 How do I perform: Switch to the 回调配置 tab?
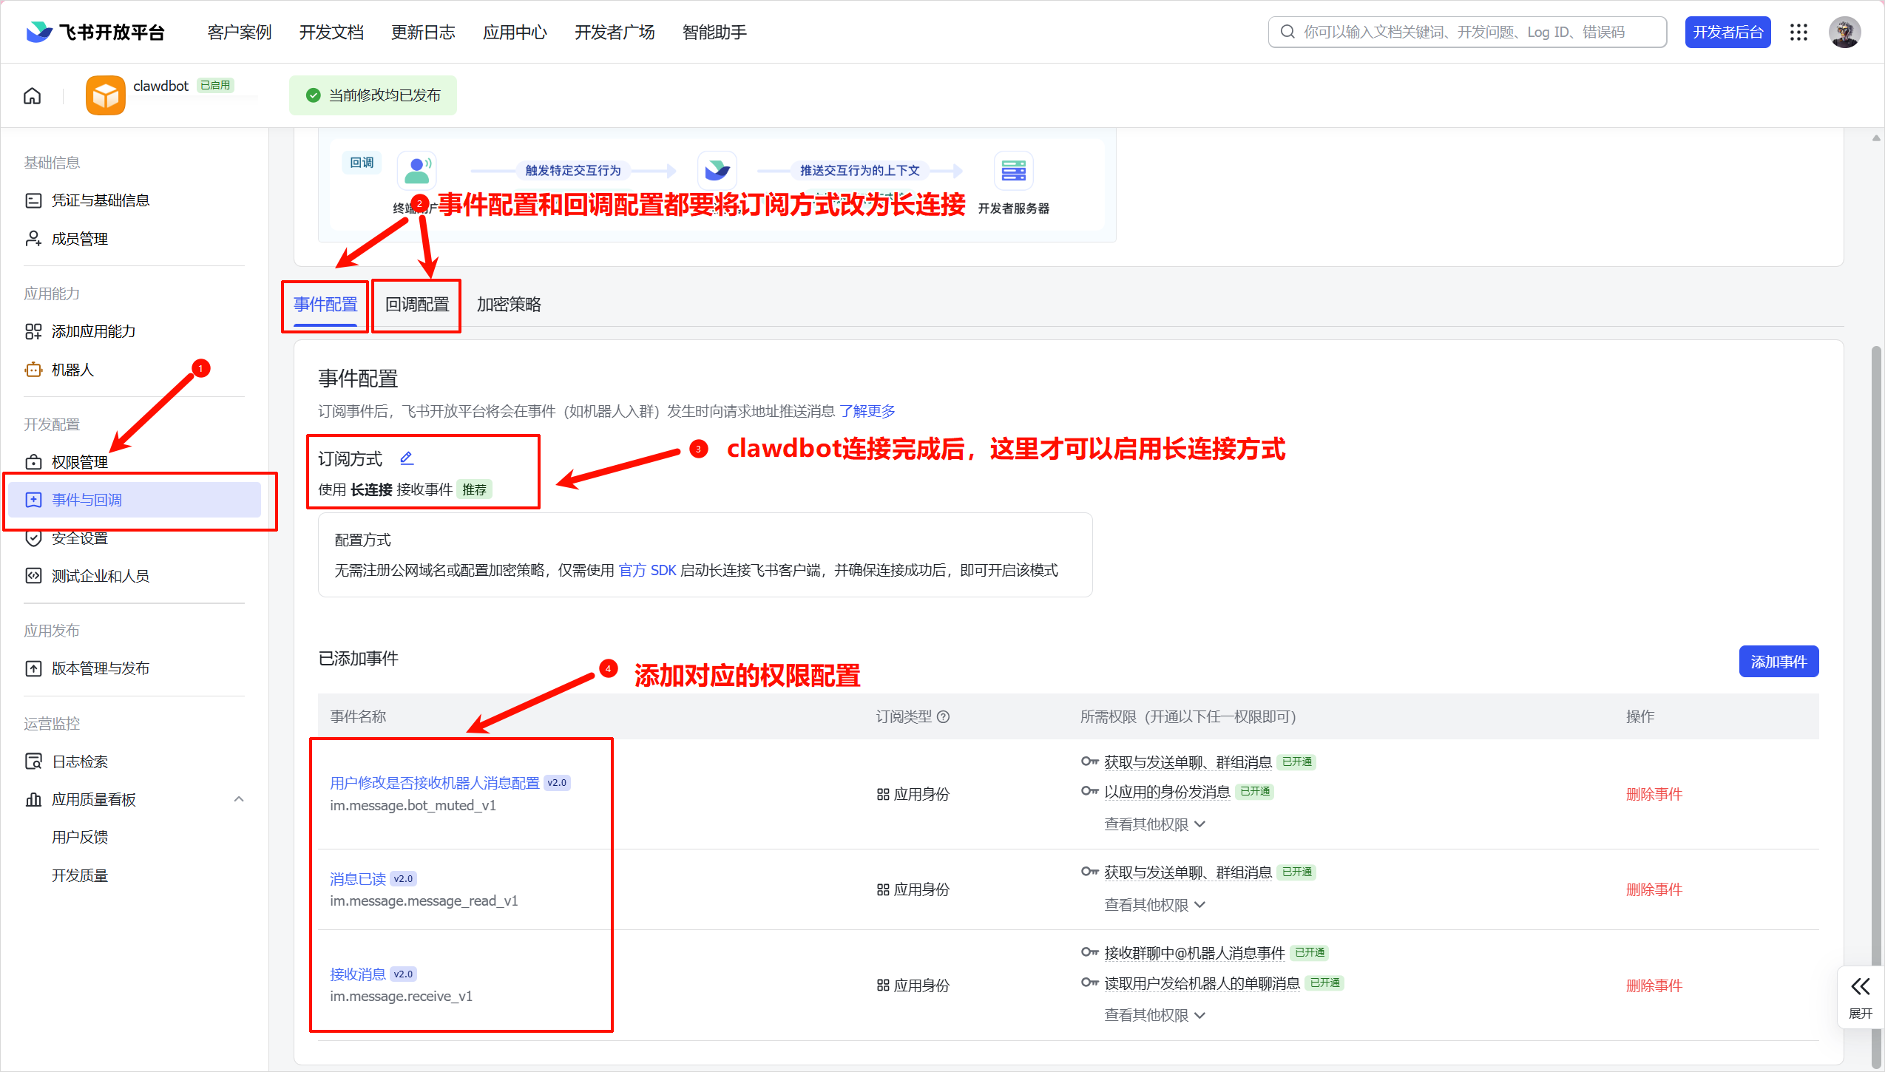pos(416,305)
